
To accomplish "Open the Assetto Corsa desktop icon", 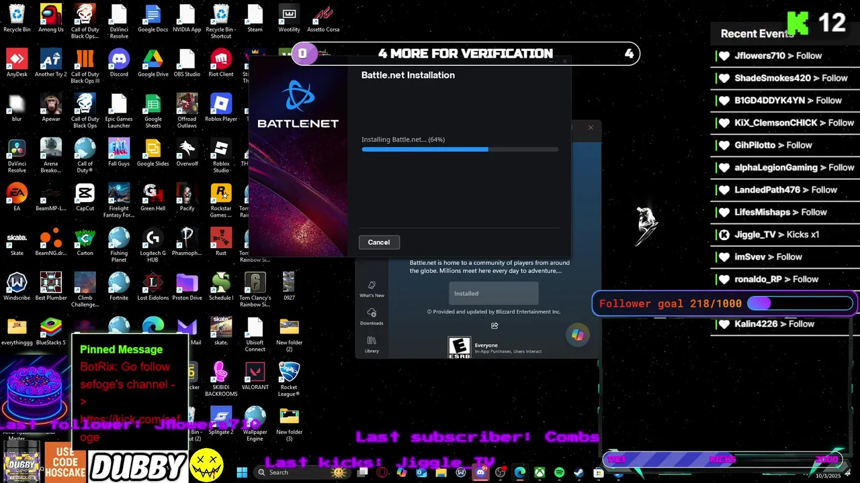I will pyautogui.click(x=323, y=19).
